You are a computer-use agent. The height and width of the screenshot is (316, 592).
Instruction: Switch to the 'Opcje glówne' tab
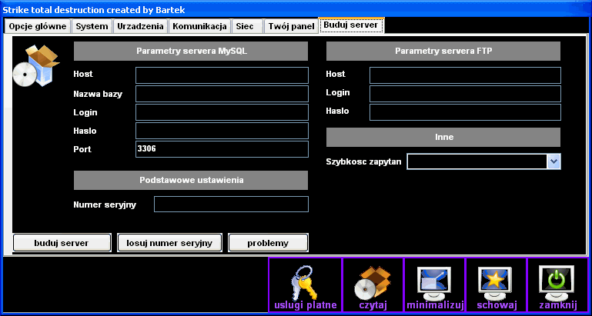(38, 26)
